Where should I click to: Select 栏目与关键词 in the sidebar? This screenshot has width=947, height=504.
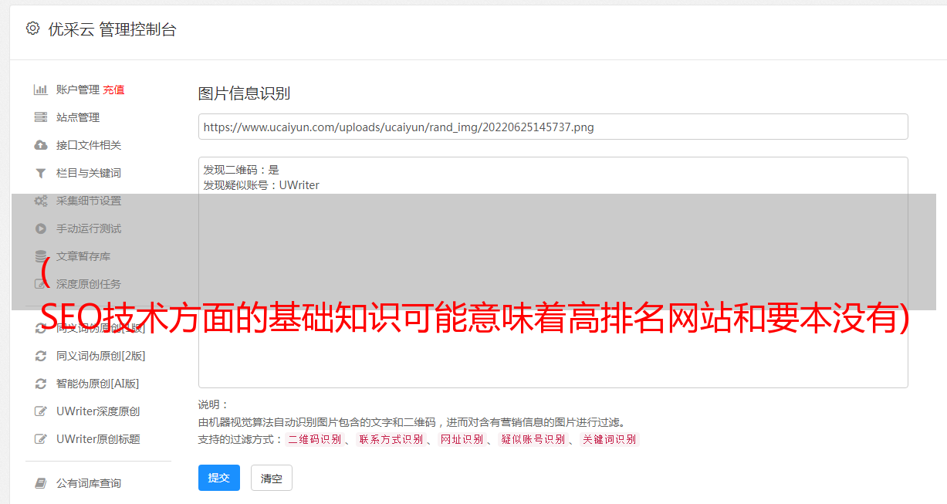(x=89, y=173)
